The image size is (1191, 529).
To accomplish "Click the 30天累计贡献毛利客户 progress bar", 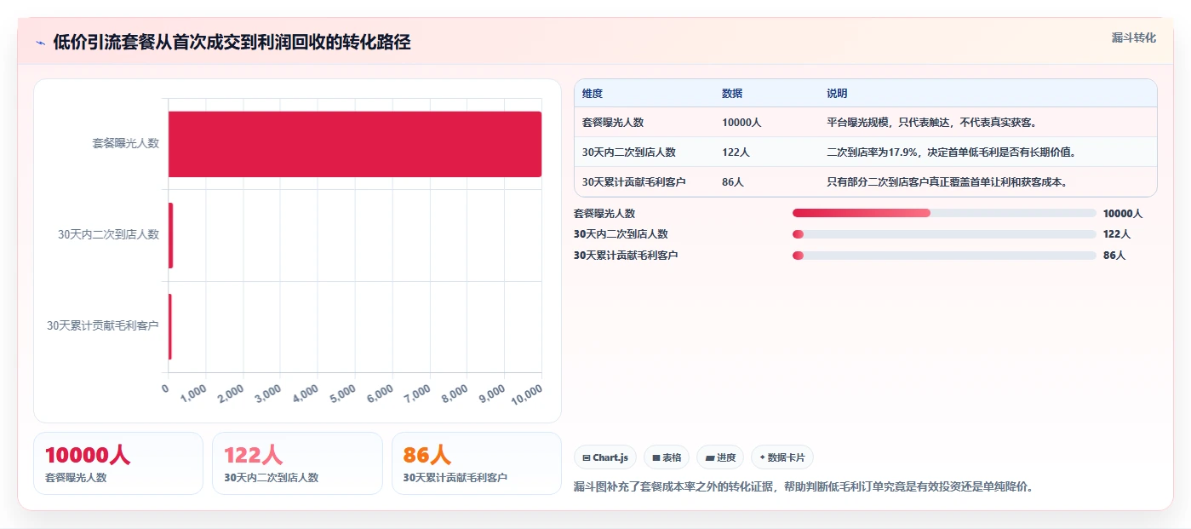I will click(944, 255).
